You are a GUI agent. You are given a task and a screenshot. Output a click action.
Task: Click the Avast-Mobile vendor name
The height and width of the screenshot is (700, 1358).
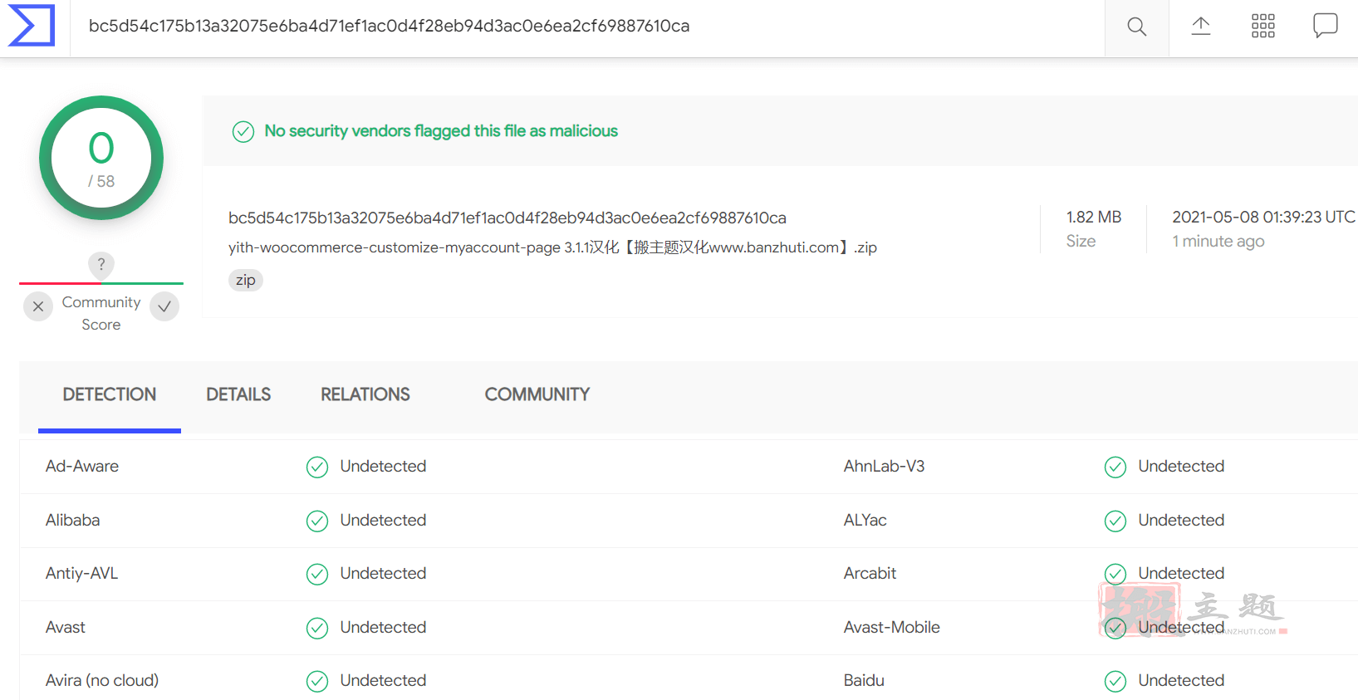coord(892,627)
